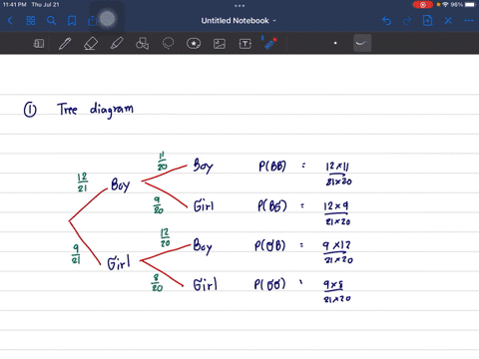Select the Pen tool
Image resolution: width=479 pixels, height=359 pixels.
click(x=65, y=43)
